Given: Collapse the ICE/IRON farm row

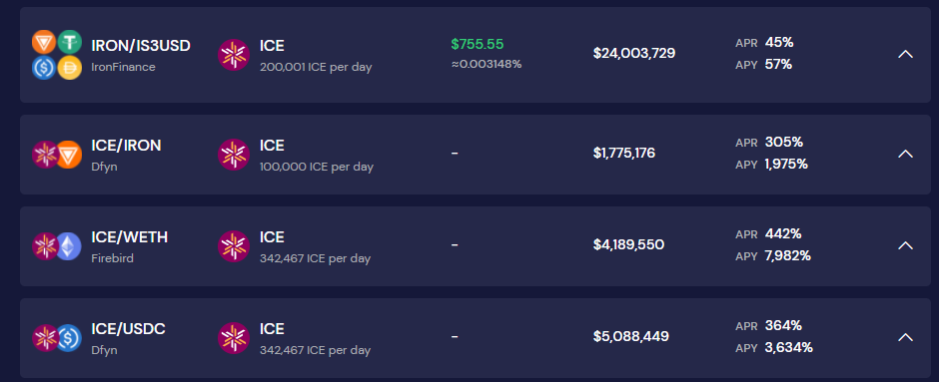Looking at the screenshot, I should coord(905,154).
